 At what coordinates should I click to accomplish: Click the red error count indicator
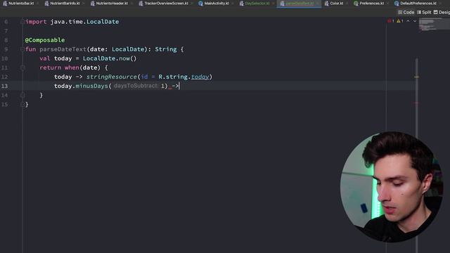coord(391,21)
